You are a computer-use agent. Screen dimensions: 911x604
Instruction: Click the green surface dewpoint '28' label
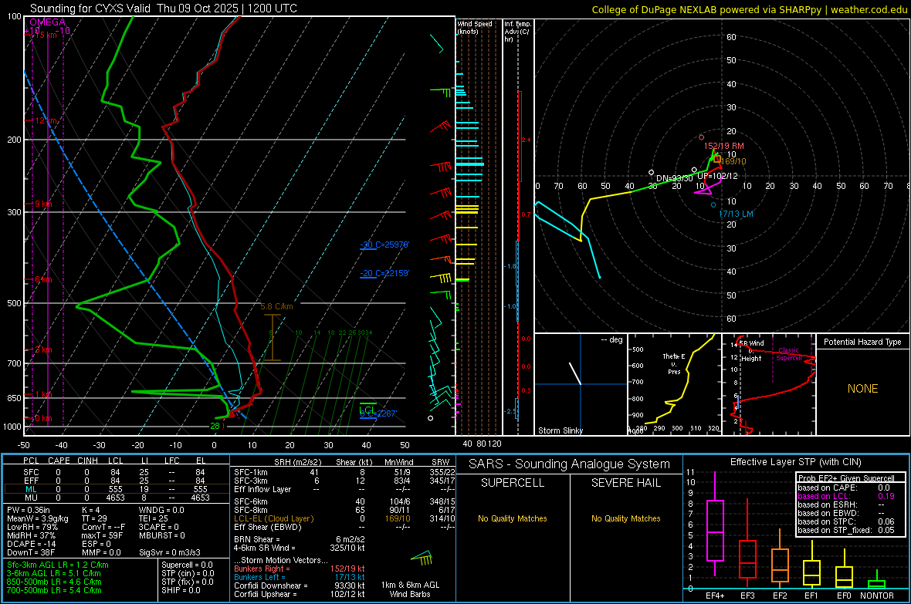coord(215,426)
